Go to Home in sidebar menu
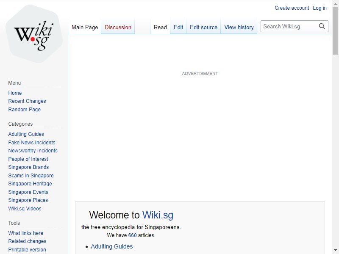This screenshot has width=339, height=254. 15,93
